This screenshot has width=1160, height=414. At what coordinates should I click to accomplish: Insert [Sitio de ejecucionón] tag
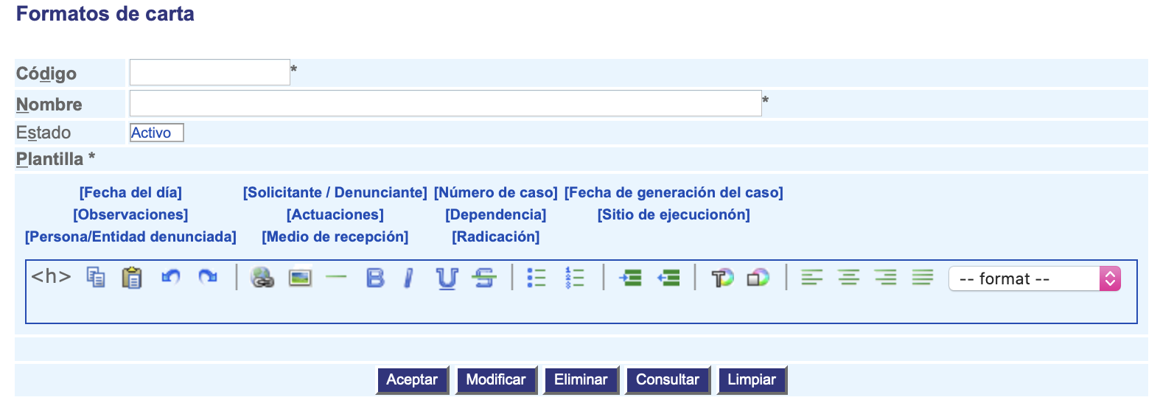[x=674, y=214]
